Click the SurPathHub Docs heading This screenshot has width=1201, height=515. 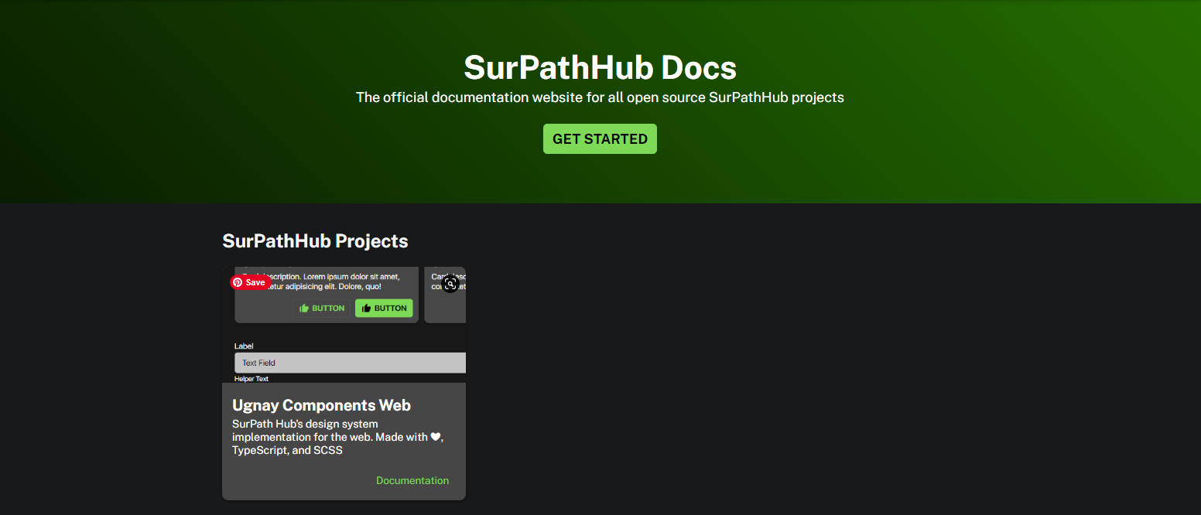(600, 68)
